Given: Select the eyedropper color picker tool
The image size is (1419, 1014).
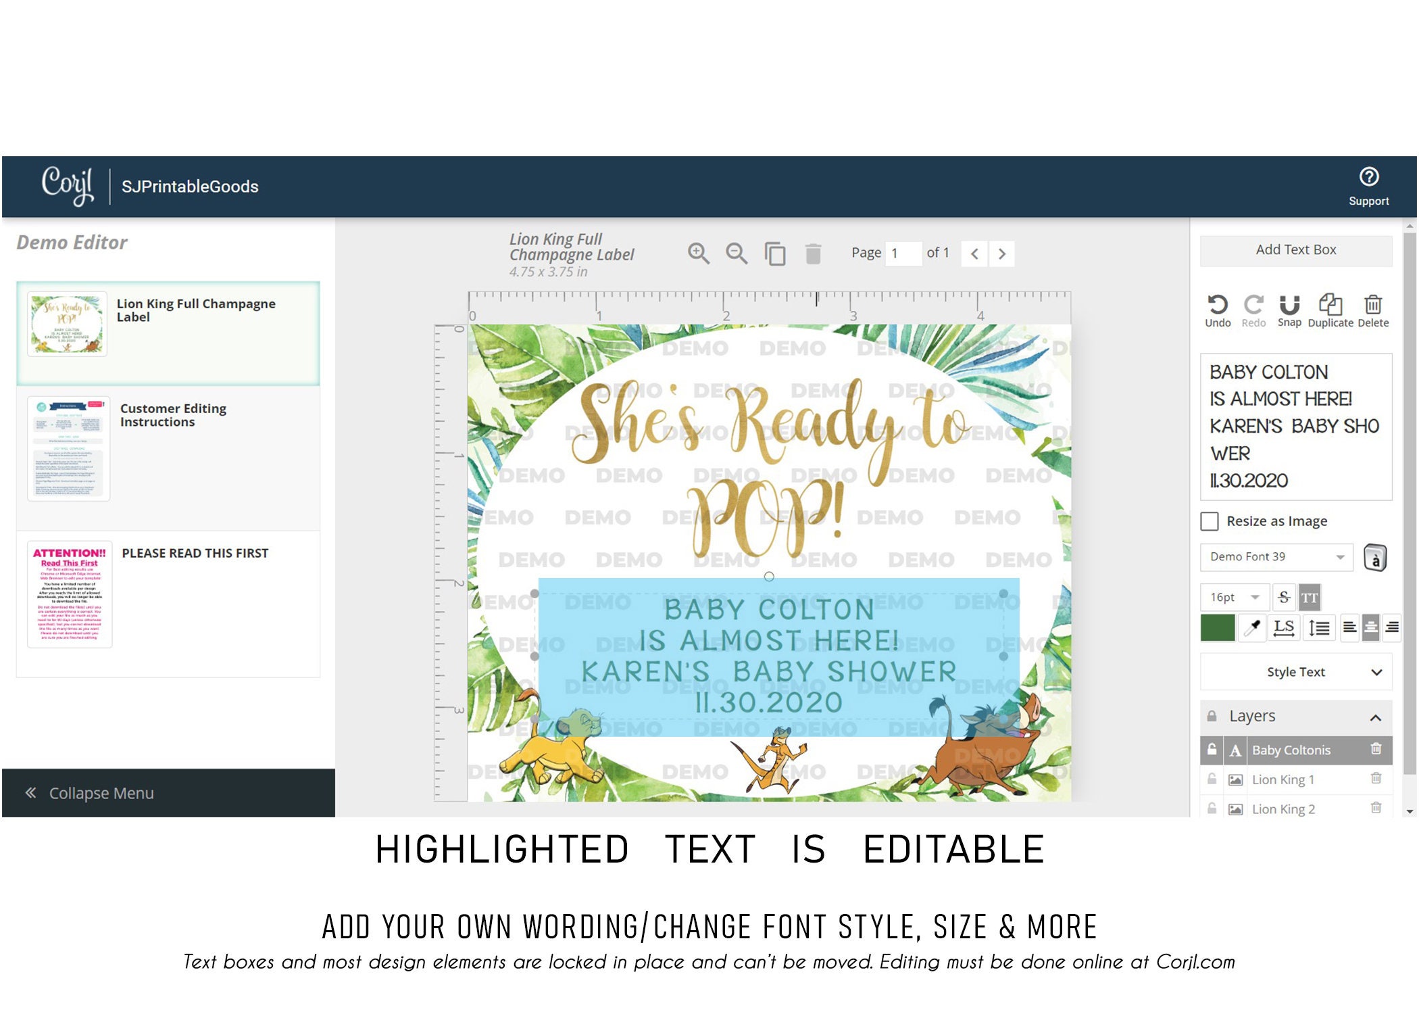Looking at the screenshot, I should (1252, 628).
